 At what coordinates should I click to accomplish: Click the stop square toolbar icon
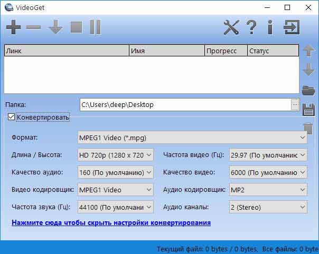point(76,27)
